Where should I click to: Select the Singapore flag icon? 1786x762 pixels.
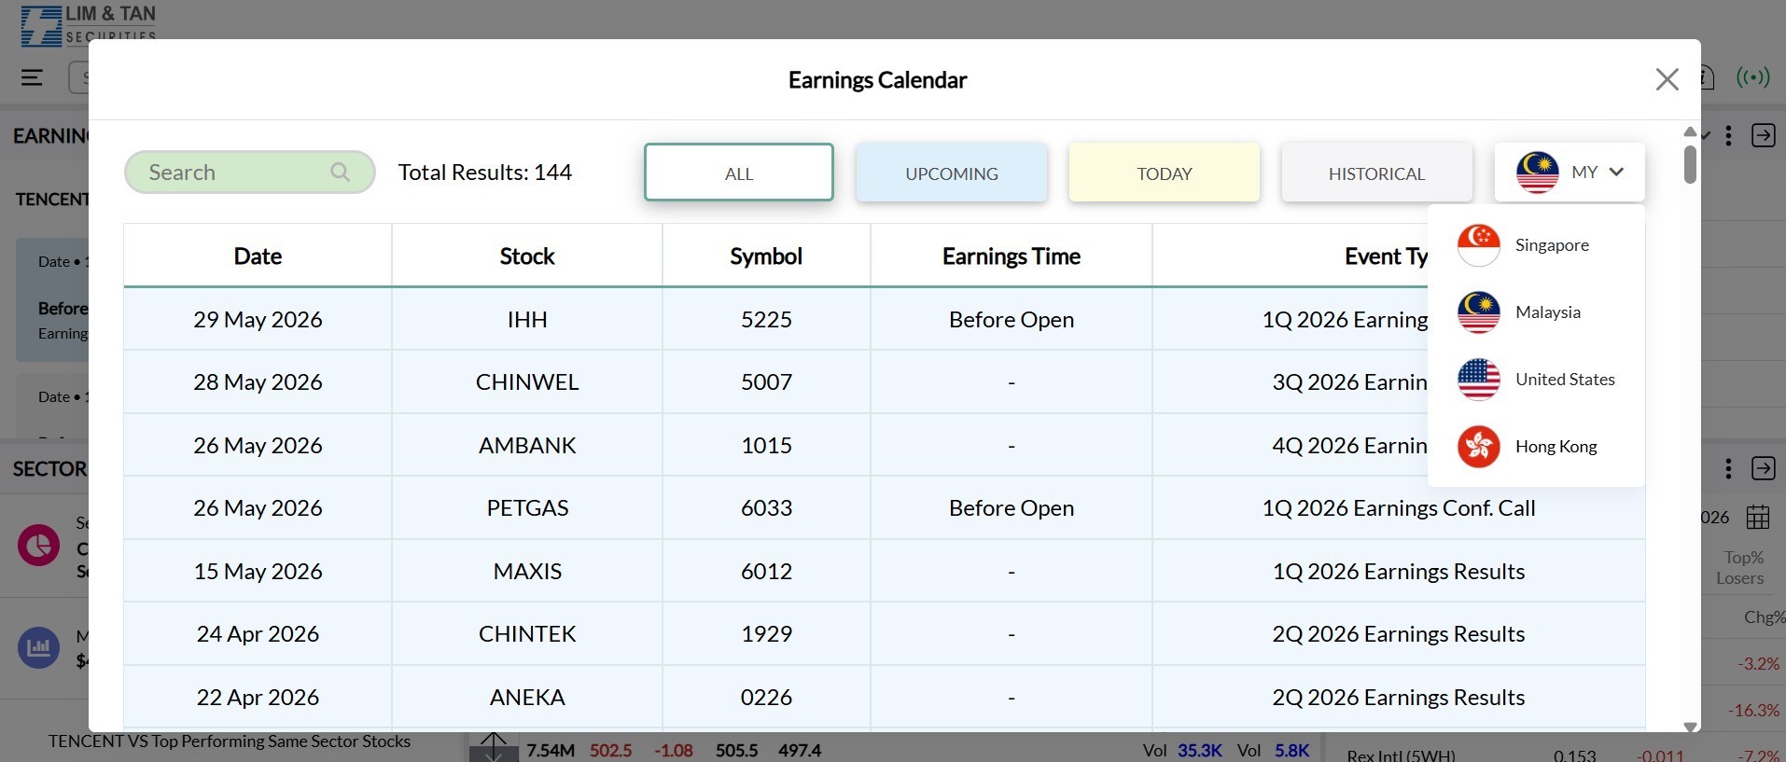pyautogui.click(x=1478, y=245)
